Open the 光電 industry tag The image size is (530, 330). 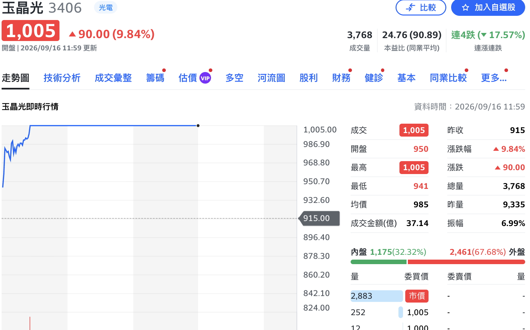pos(106,7)
